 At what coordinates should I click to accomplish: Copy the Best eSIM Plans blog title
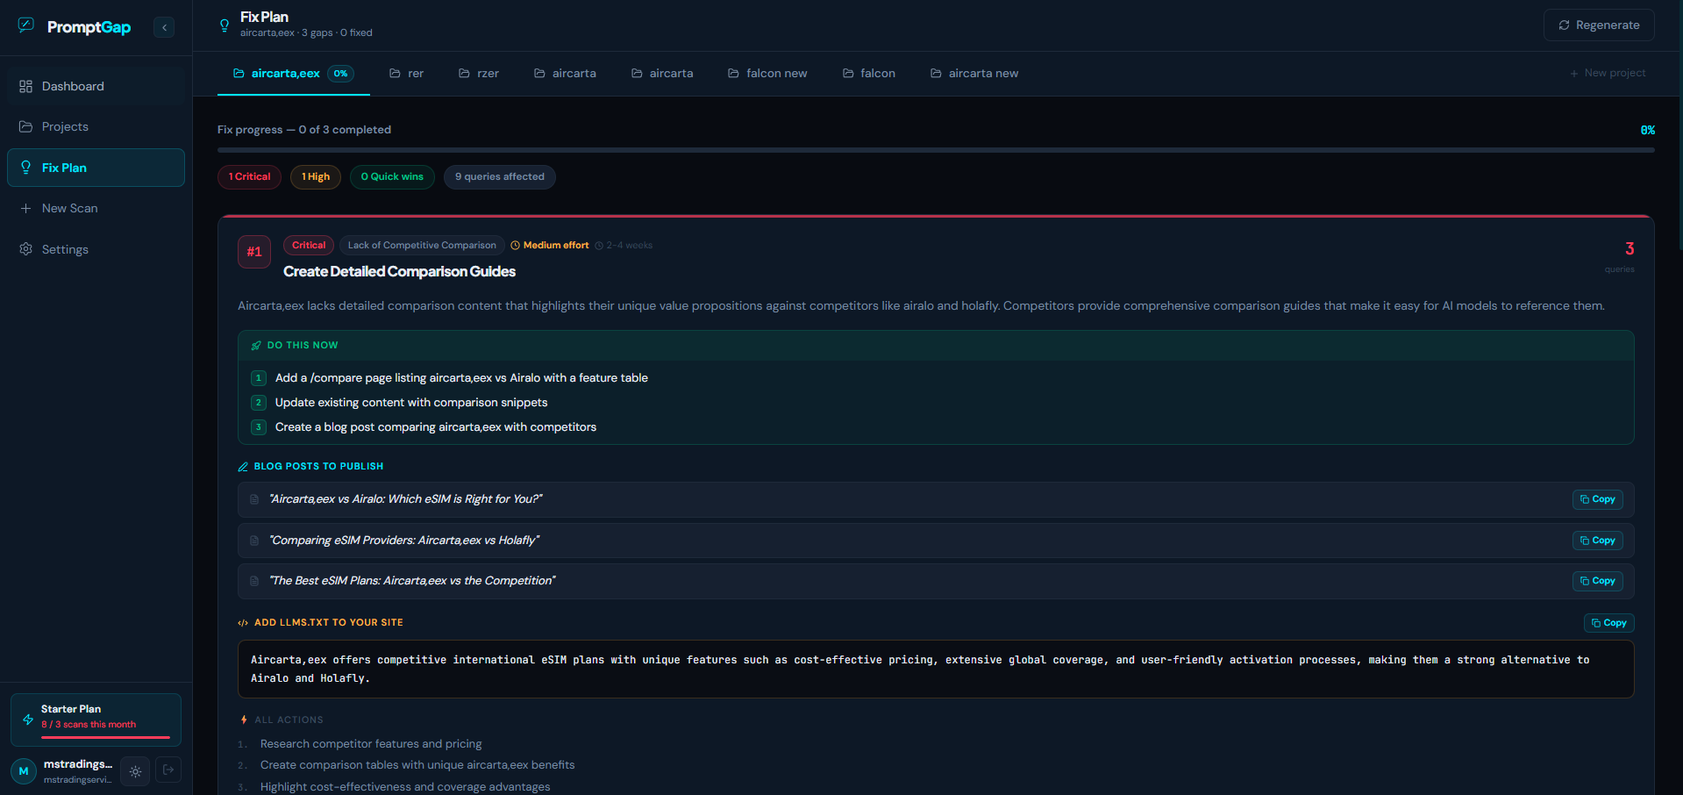(x=1597, y=581)
